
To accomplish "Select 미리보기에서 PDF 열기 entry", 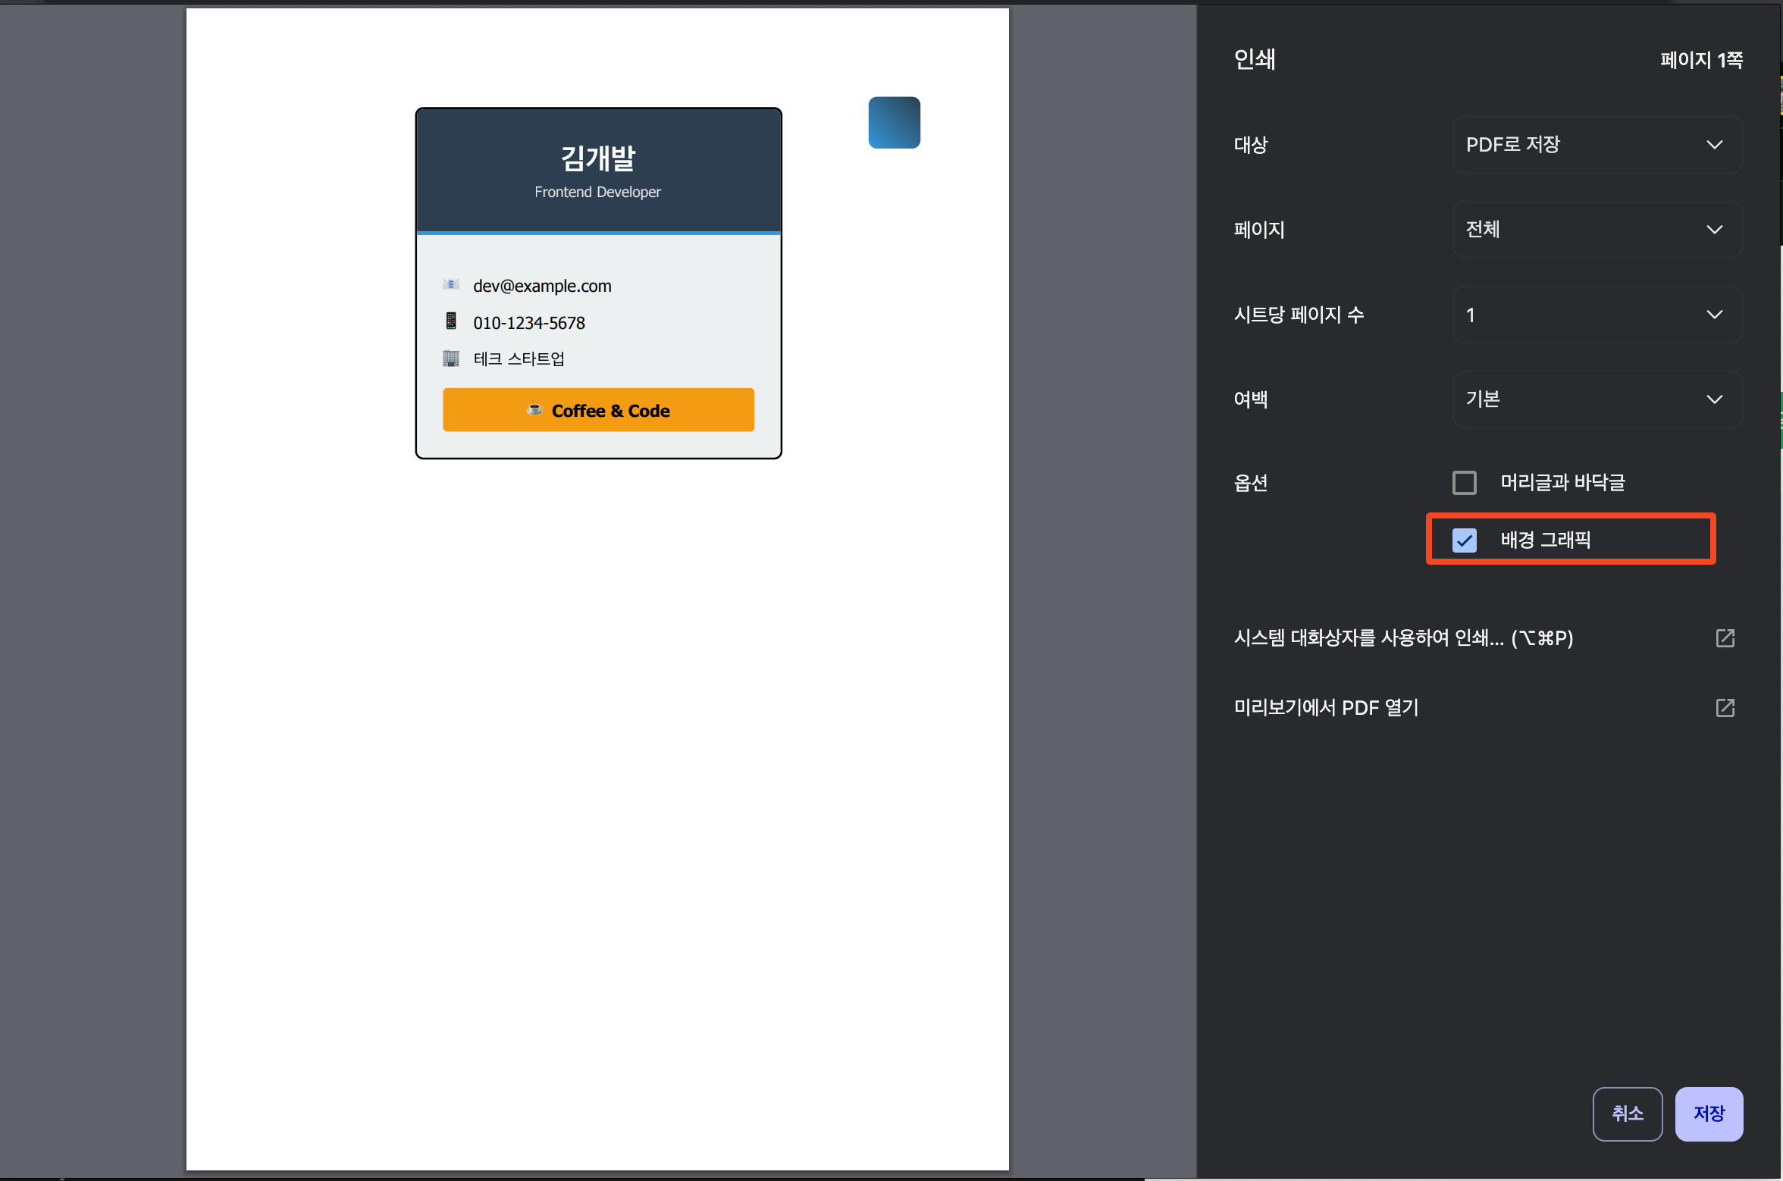I will click(1326, 707).
